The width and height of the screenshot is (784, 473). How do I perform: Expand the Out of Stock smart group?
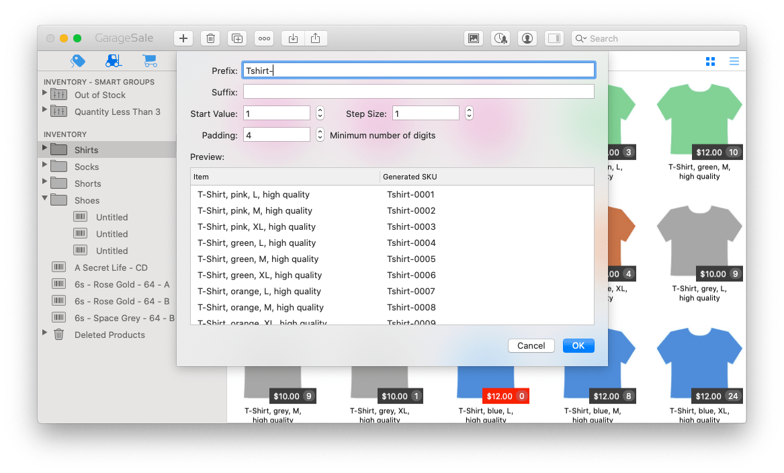pyautogui.click(x=45, y=93)
